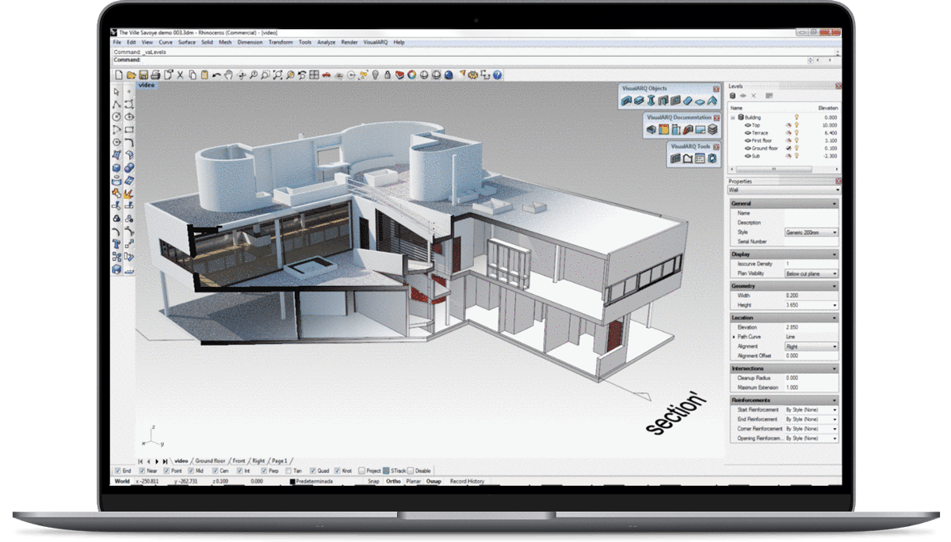Open the Corner Reinforcement dropdown
This screenshot has height=542, width=951.
click(x=812, y=429)
